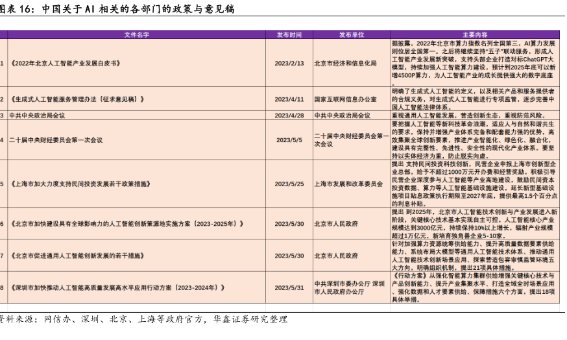Click content cell starting '要把握人工智能等新科技革命浪潮'
567x340 pixels.
[x=474, y=140]
